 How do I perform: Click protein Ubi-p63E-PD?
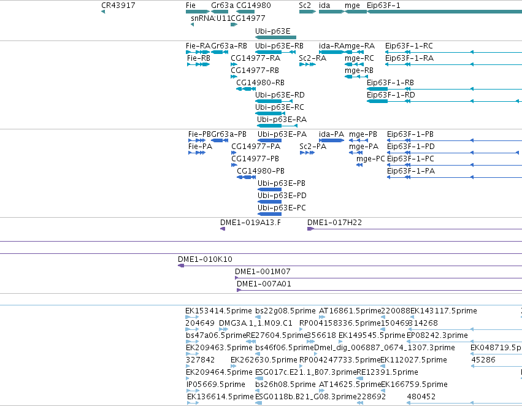tap(282, 196)
